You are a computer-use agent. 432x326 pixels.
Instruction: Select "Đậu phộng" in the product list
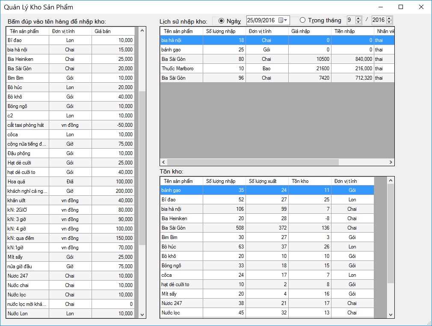(70, 153)
